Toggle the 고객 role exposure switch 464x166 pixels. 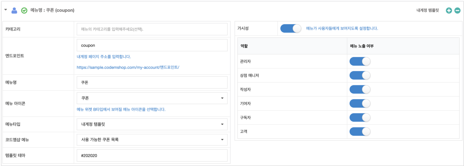pyautogui.click(x=359, y=132)
